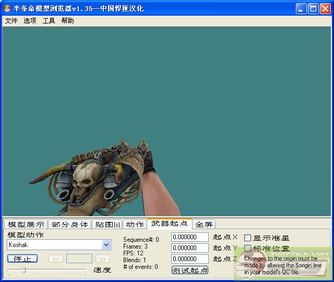Enable the 显示准星 crosshair checkbox
The height and width of the screenshot is (282, 334).
click(x=248, y=238)
